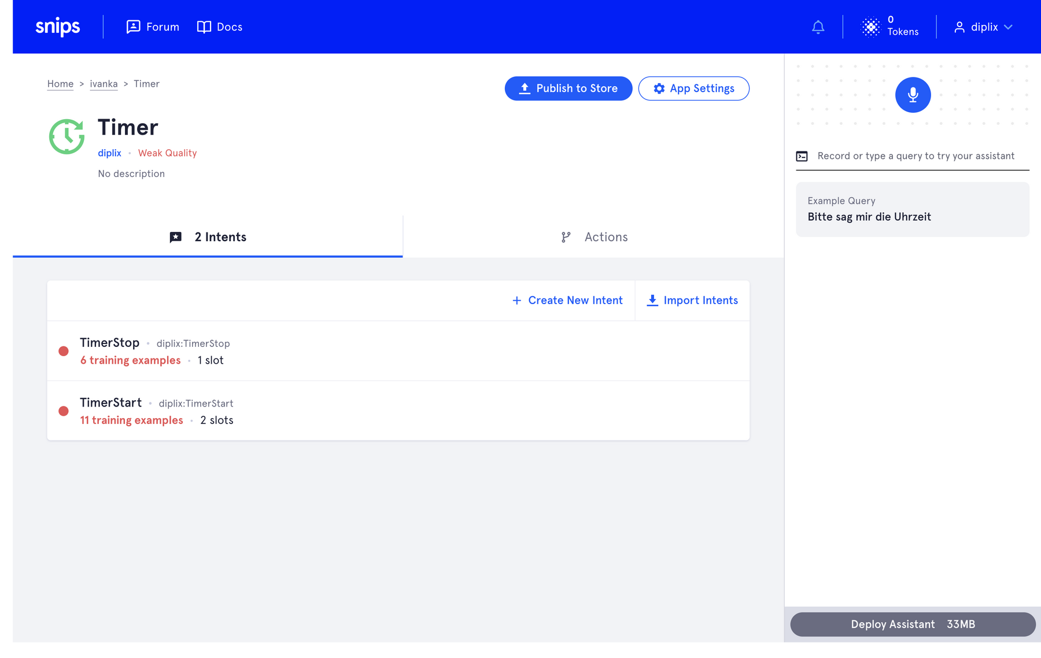The width and height of the screenshot is (1041, 658).
Task: Click No description text
Action: click(131, 173)
